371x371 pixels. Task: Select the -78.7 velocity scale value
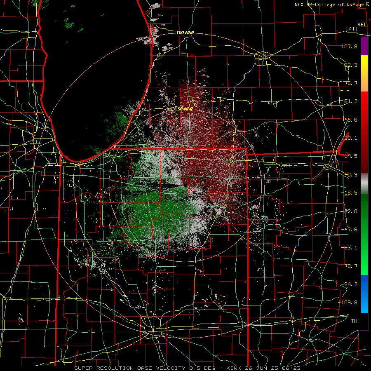coord(349,266)
